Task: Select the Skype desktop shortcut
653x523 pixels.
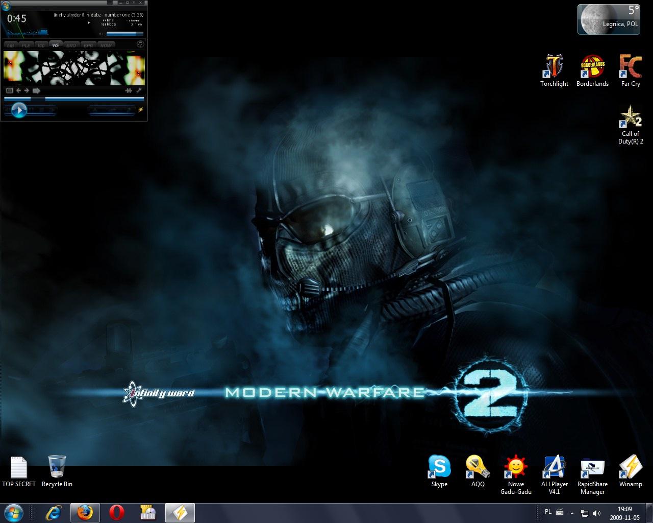Action: coord(439,471)
